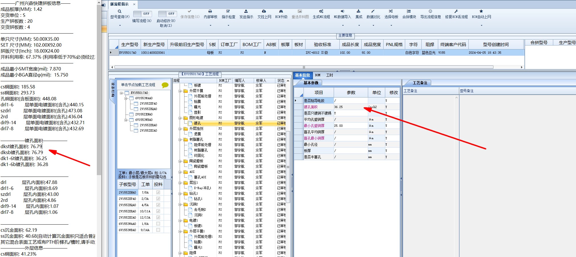Click the 验收标准 column header
The height and width of the screenshot is (257, 576).
tap(322, 44)
